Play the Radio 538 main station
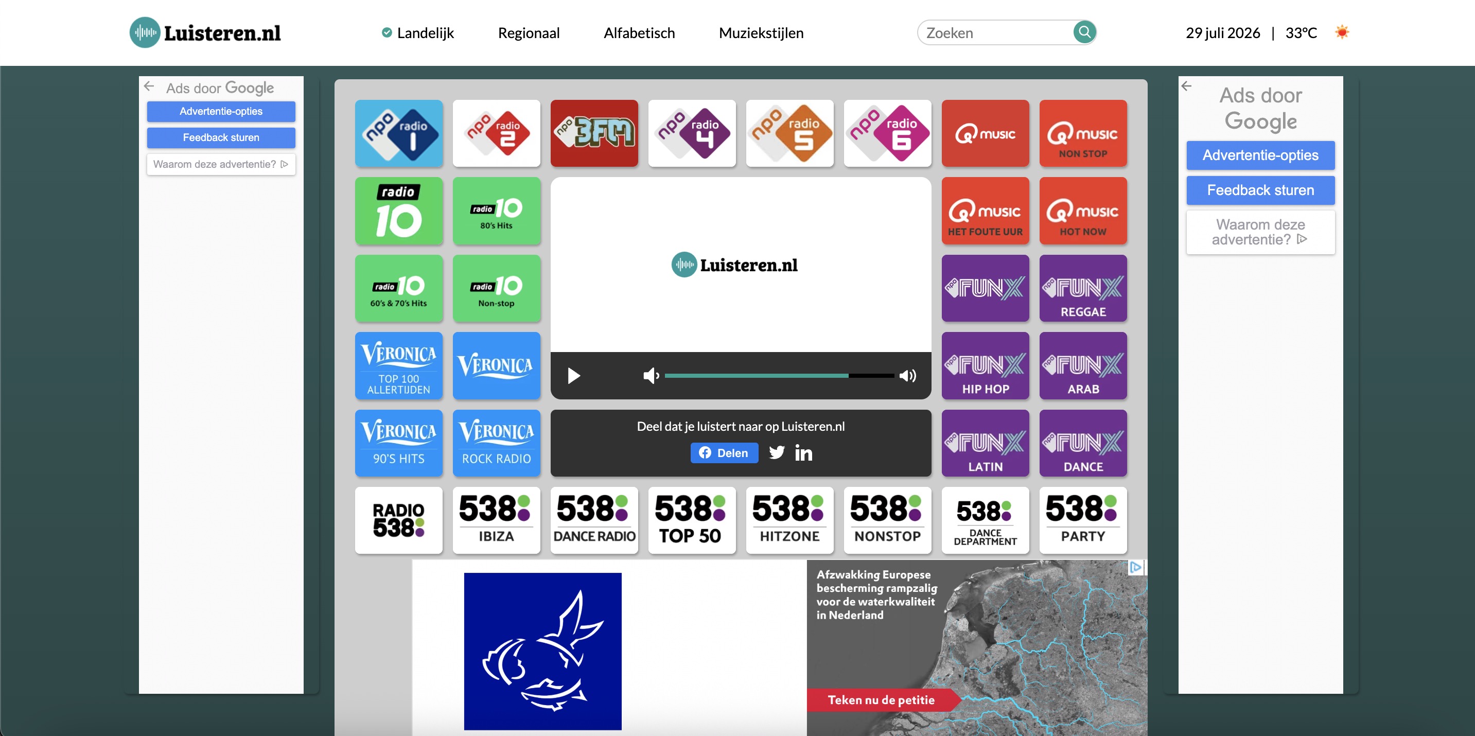The height and width of the screenshot is (736, 1475). coord(398,520)
